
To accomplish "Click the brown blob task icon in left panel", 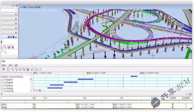I will click(9, 47).
